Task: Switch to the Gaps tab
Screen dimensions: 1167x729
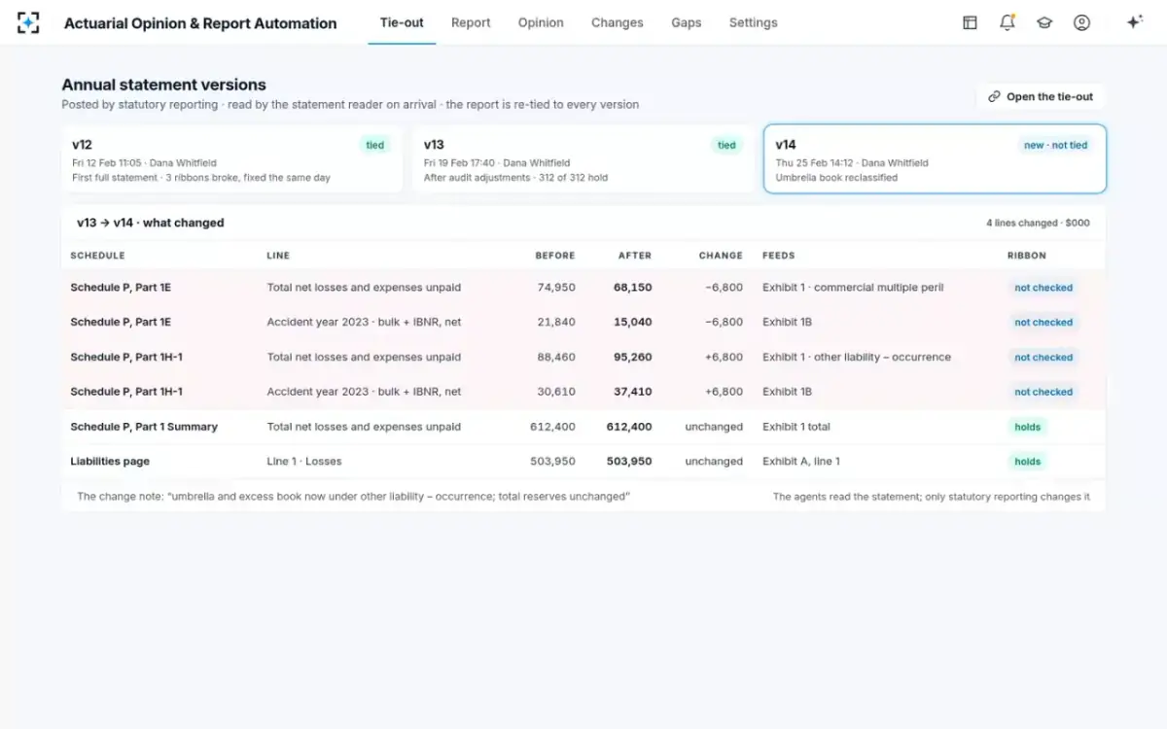Action: coord(686,22)
